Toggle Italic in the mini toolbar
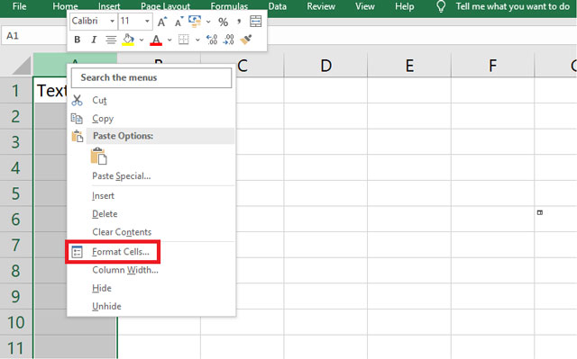The height and width of the screenshot is (359, 577). pos(94,40)
